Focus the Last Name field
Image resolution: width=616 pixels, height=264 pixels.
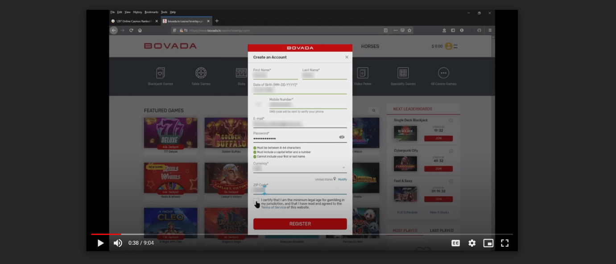pos(325,75)
